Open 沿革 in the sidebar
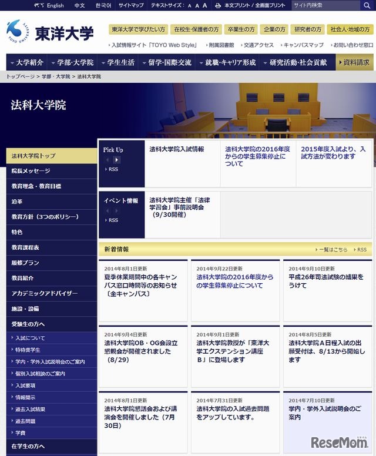 click(x=52, y=202)
